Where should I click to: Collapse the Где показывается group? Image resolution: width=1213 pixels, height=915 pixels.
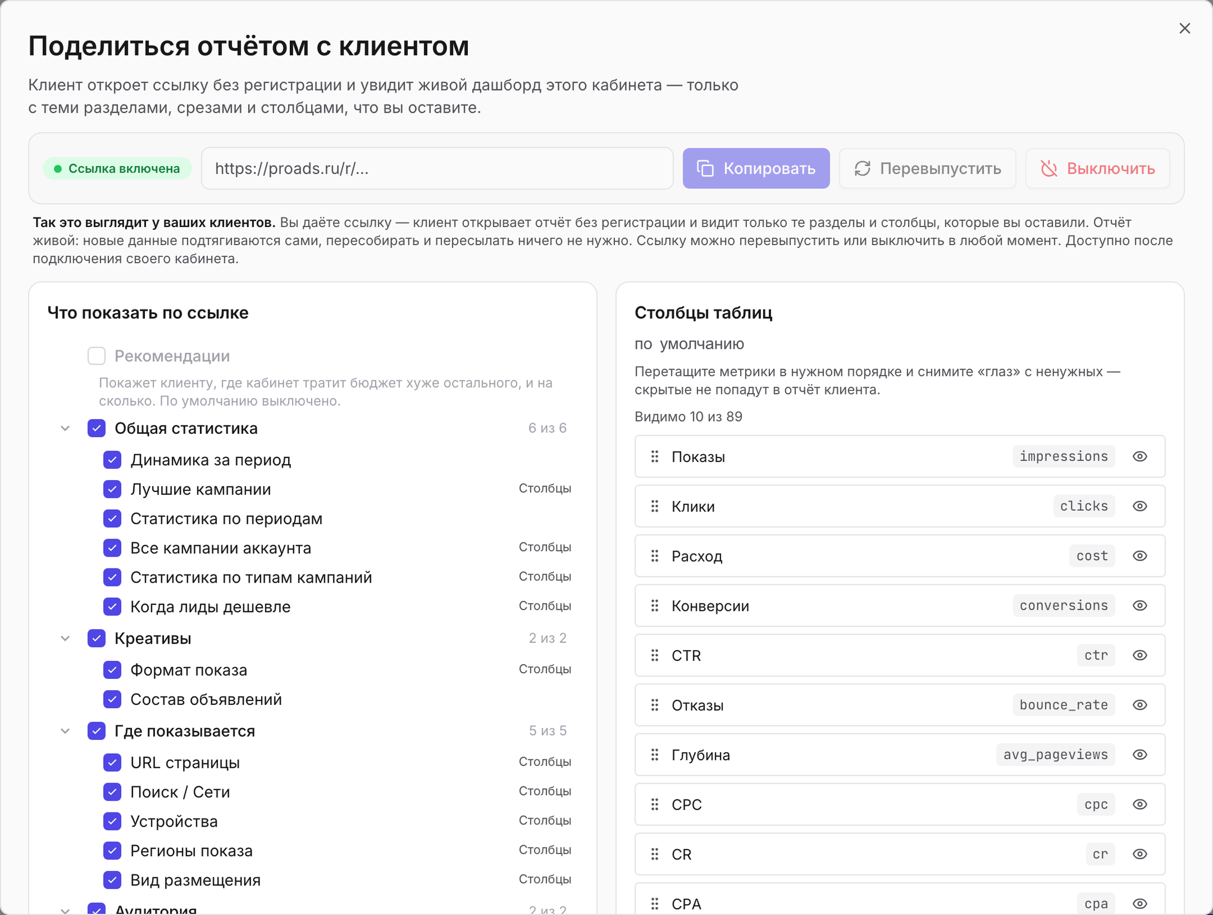tap(65, 731)
